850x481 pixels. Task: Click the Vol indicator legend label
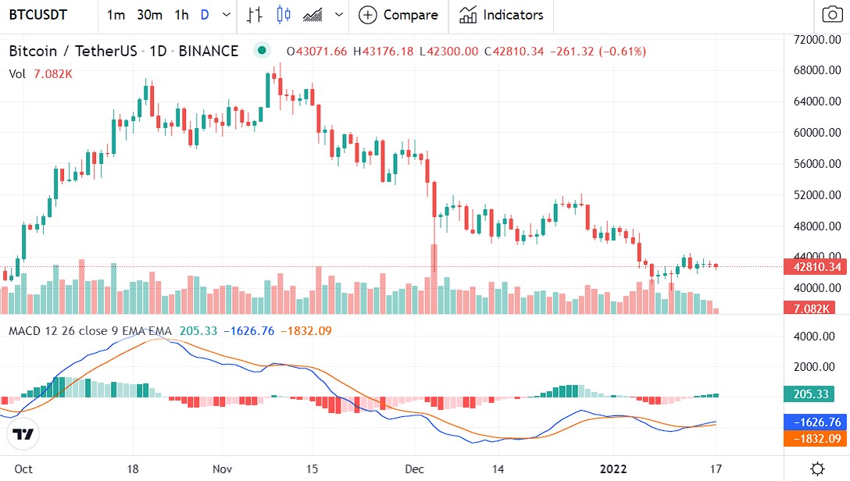[x=17, y=74]
